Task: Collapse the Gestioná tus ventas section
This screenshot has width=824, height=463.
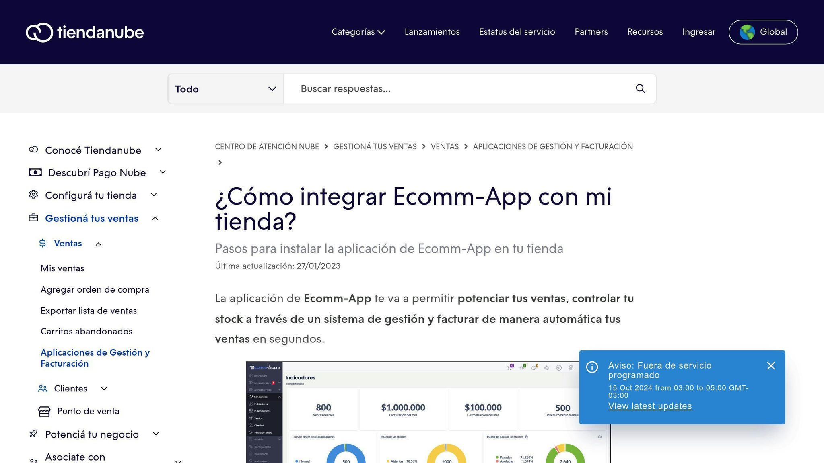Action: coord(155,219)
